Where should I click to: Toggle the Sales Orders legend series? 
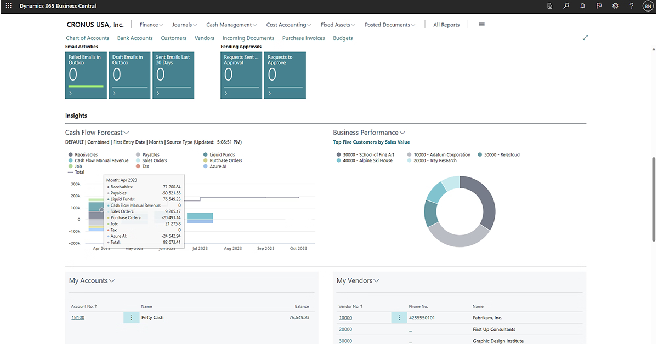coord(151,160)
